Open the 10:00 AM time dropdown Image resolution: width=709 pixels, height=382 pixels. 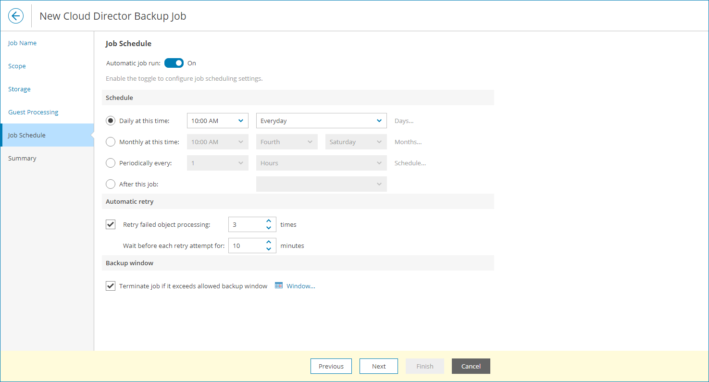click(x=217, y=121)
